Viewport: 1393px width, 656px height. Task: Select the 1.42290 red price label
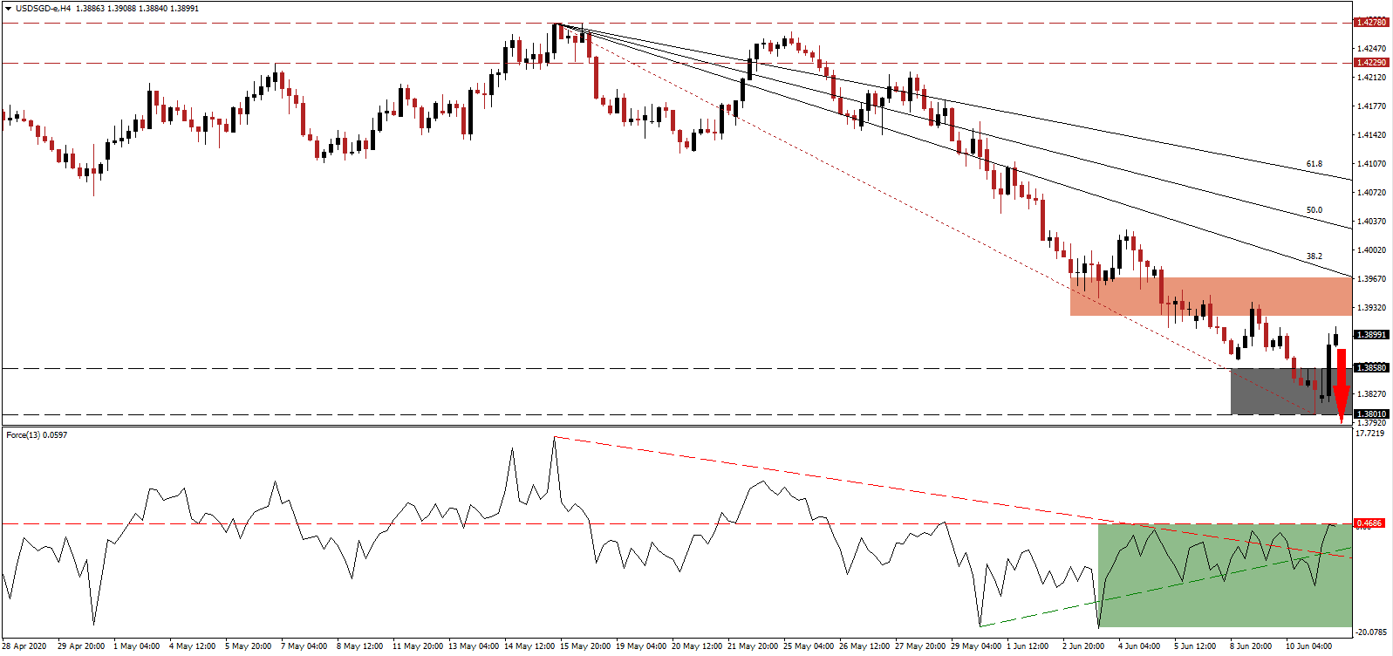pyautogui.click(x=1370, y=63)
